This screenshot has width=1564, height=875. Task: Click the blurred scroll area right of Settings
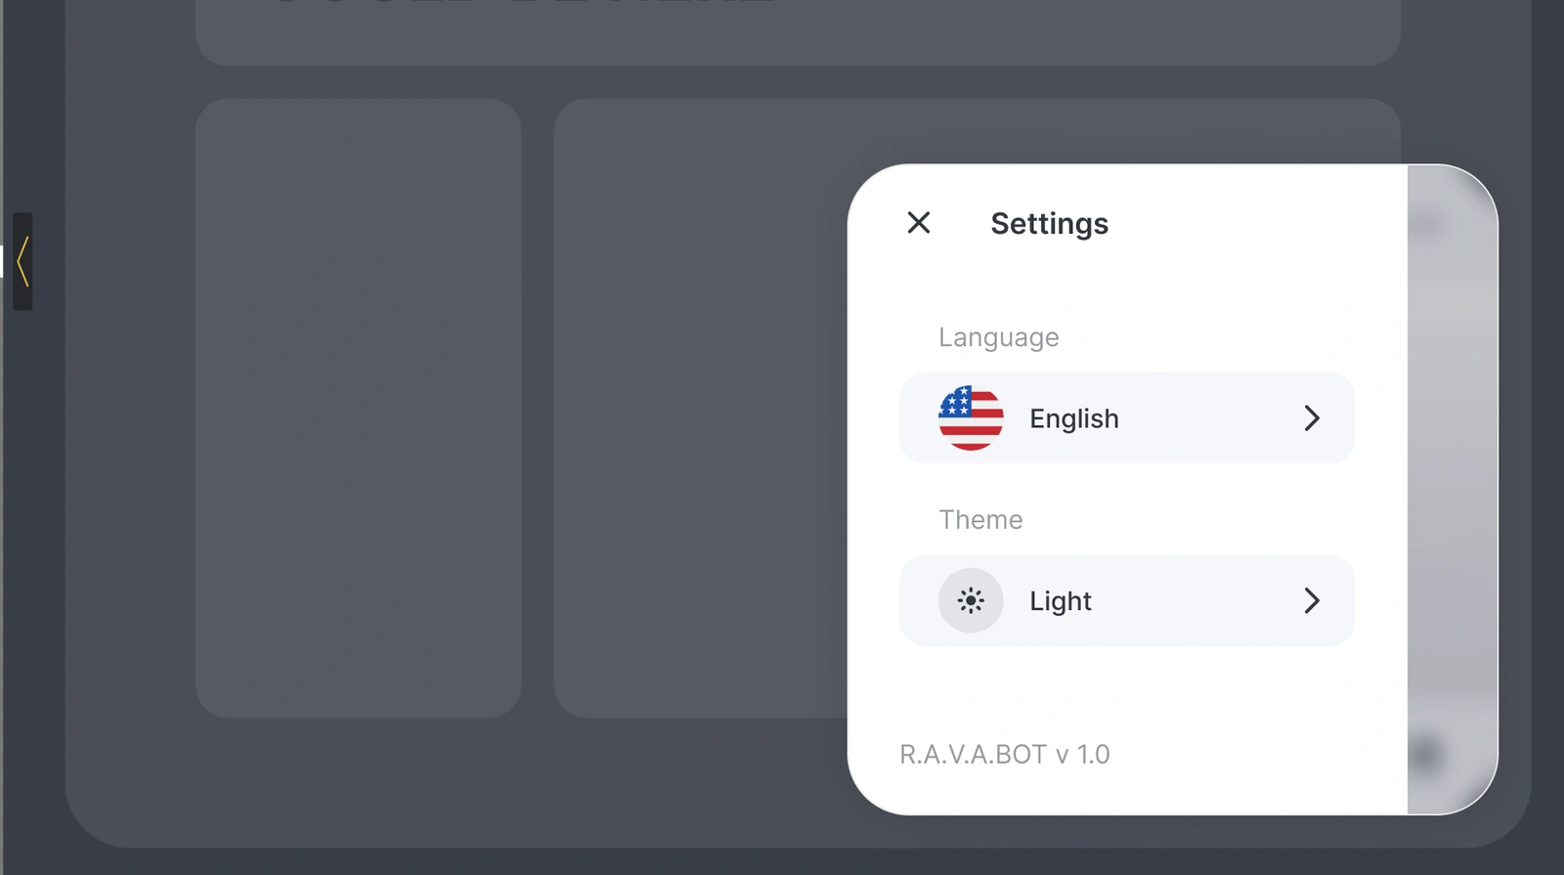click(1445, 489)
